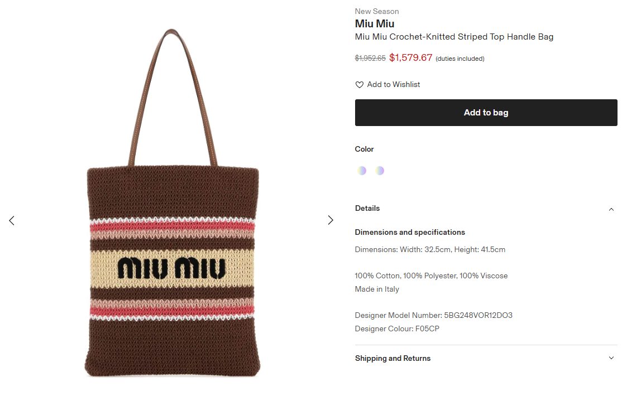The width and height of the screenshot is (627, 401).
Task: Click the Crochet-Knitted Striped Top Handle Bag title
Action: tap(454, 37)
